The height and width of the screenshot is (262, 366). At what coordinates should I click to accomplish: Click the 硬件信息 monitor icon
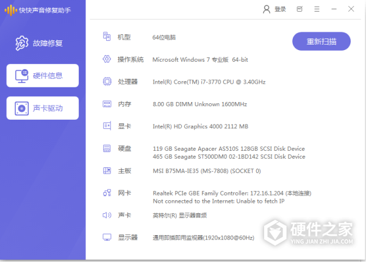click(x=22, y=76)
